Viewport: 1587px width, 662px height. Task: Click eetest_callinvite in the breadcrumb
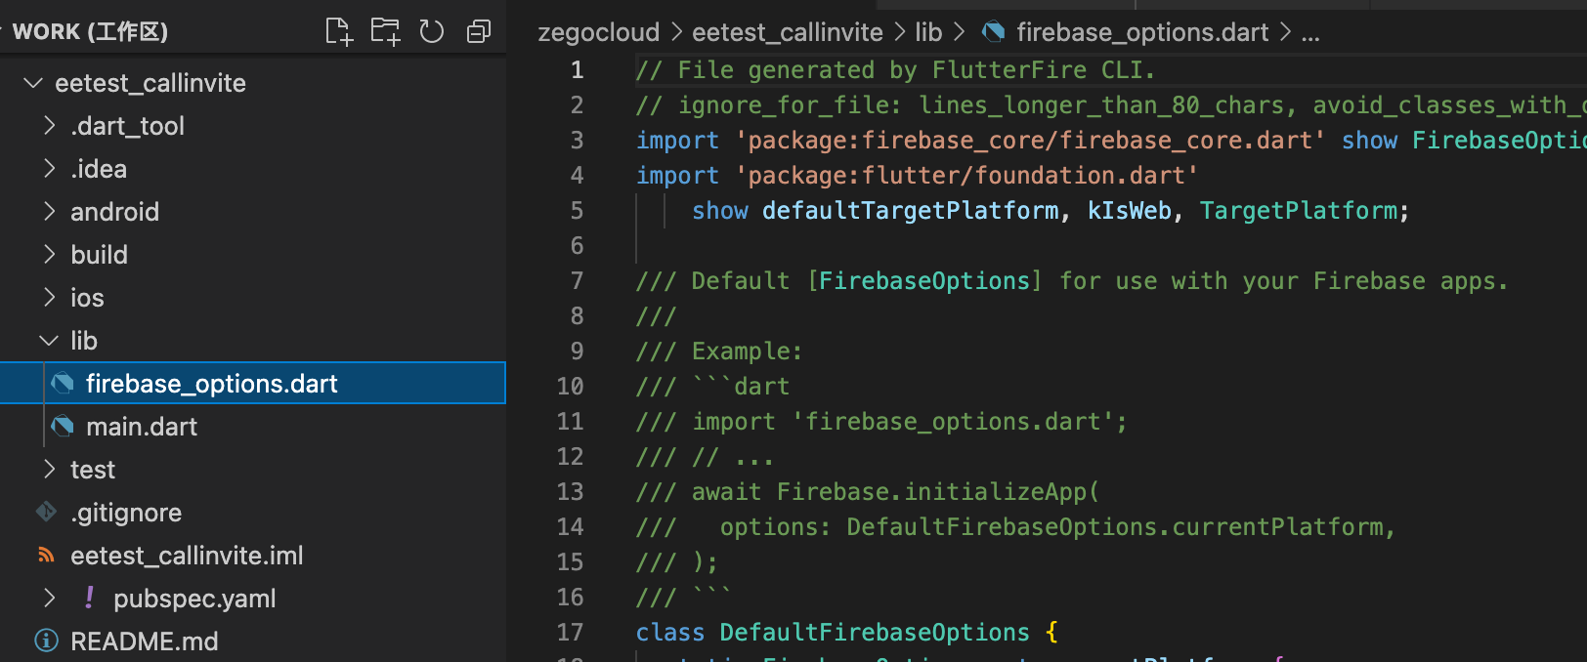[x=788, y=32]
